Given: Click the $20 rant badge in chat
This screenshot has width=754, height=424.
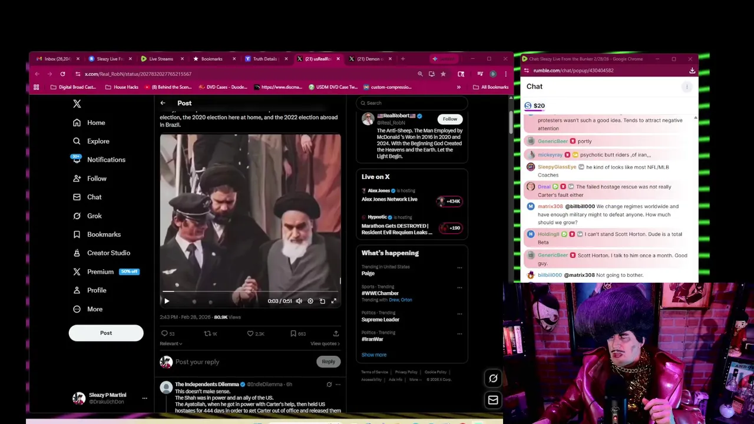Looking at the screenshot, I should click(534, 106).
